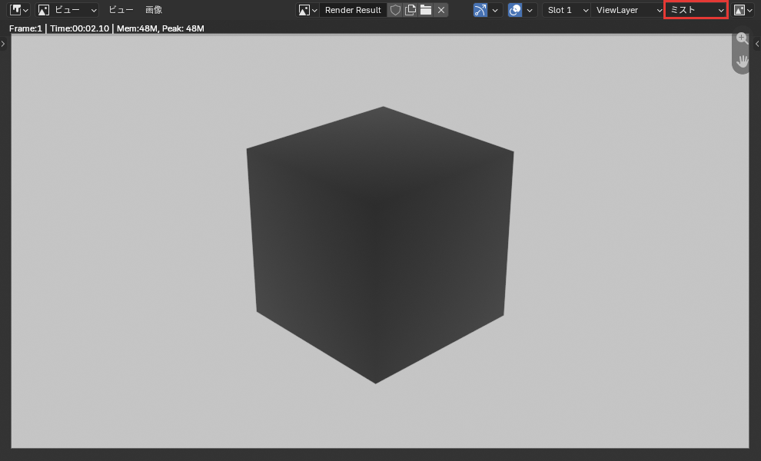Unlink the Render Result image with X
The image size is (761, 461).
(440, 10)
